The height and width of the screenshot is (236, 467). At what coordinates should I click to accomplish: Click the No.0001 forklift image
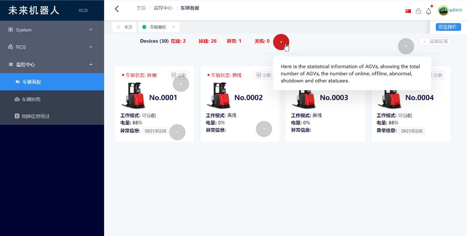133,95
